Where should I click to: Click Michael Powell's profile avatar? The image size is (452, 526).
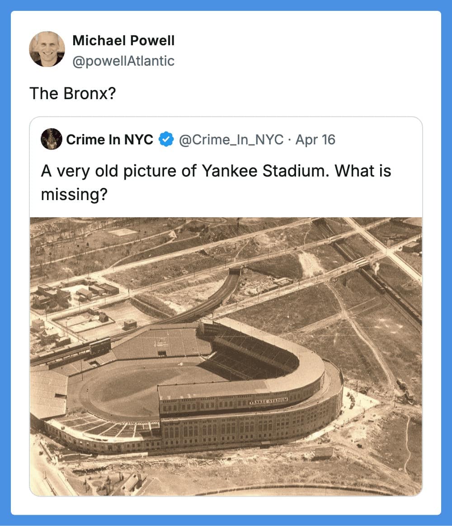(47, 49)
